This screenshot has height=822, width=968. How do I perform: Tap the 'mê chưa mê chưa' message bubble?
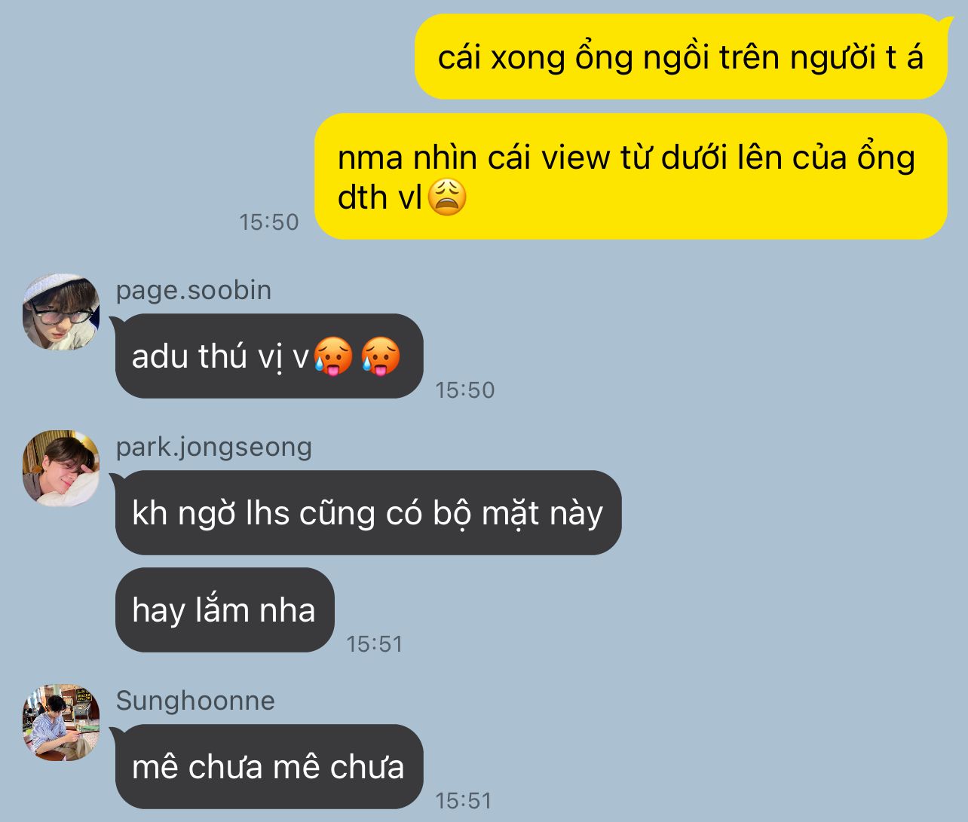pos(269,766)
